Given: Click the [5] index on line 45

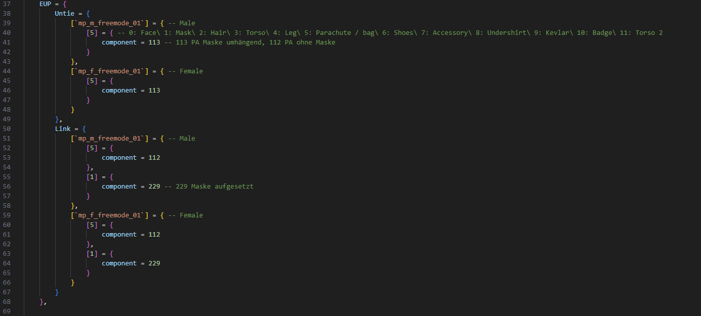Looking at the screenshot, I should coord(92,81).
